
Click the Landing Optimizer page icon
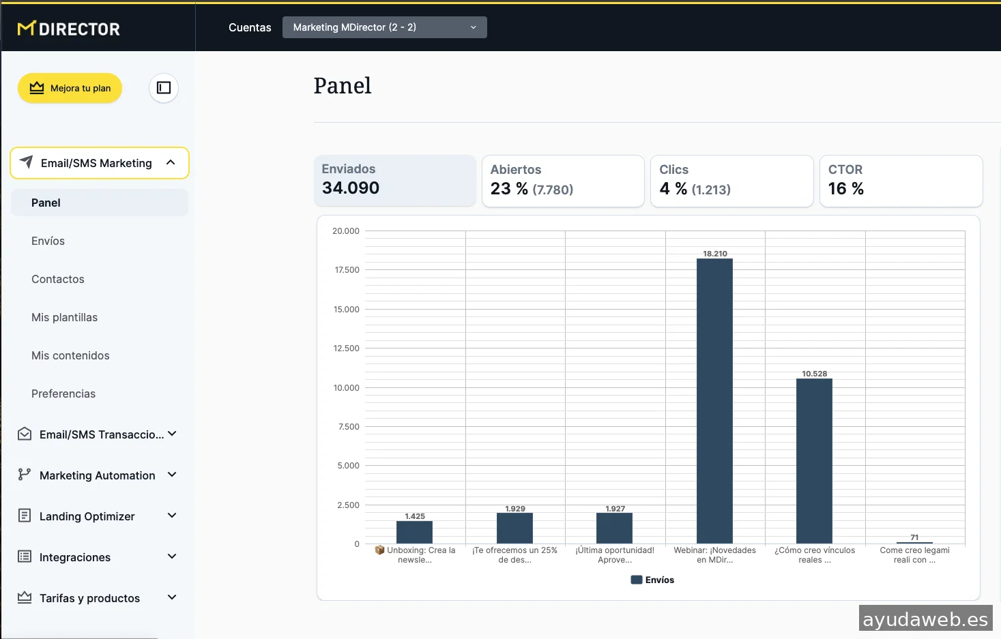pyautogui.click(x=25, y=516)
